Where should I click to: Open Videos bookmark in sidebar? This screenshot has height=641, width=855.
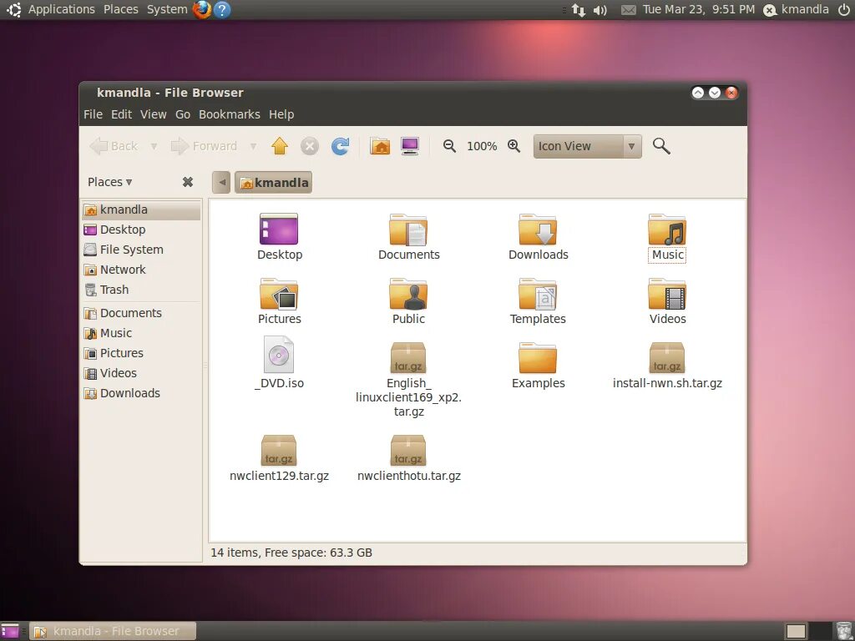(x=141, y=373)
